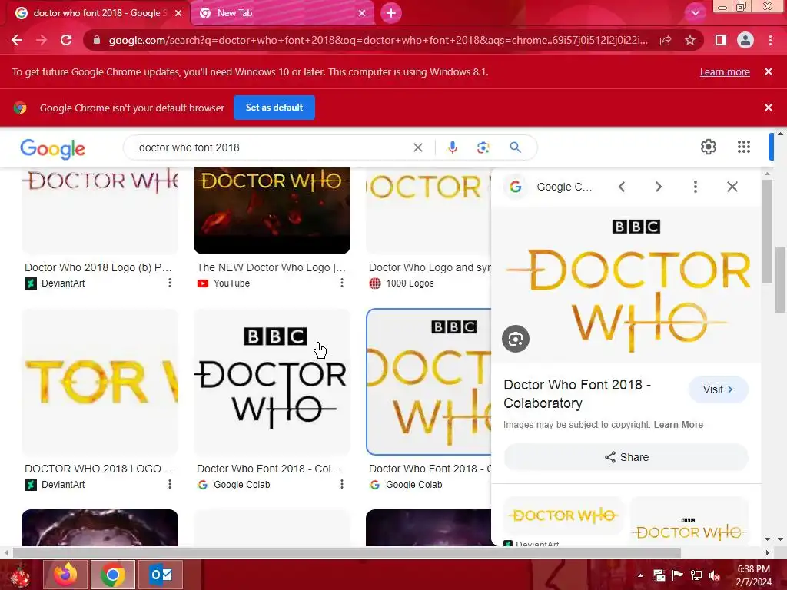Open 'Doctor Who Font 2018 - Colaboratory' title link
This screenshot has height=590, width=787.
point(577,394)
